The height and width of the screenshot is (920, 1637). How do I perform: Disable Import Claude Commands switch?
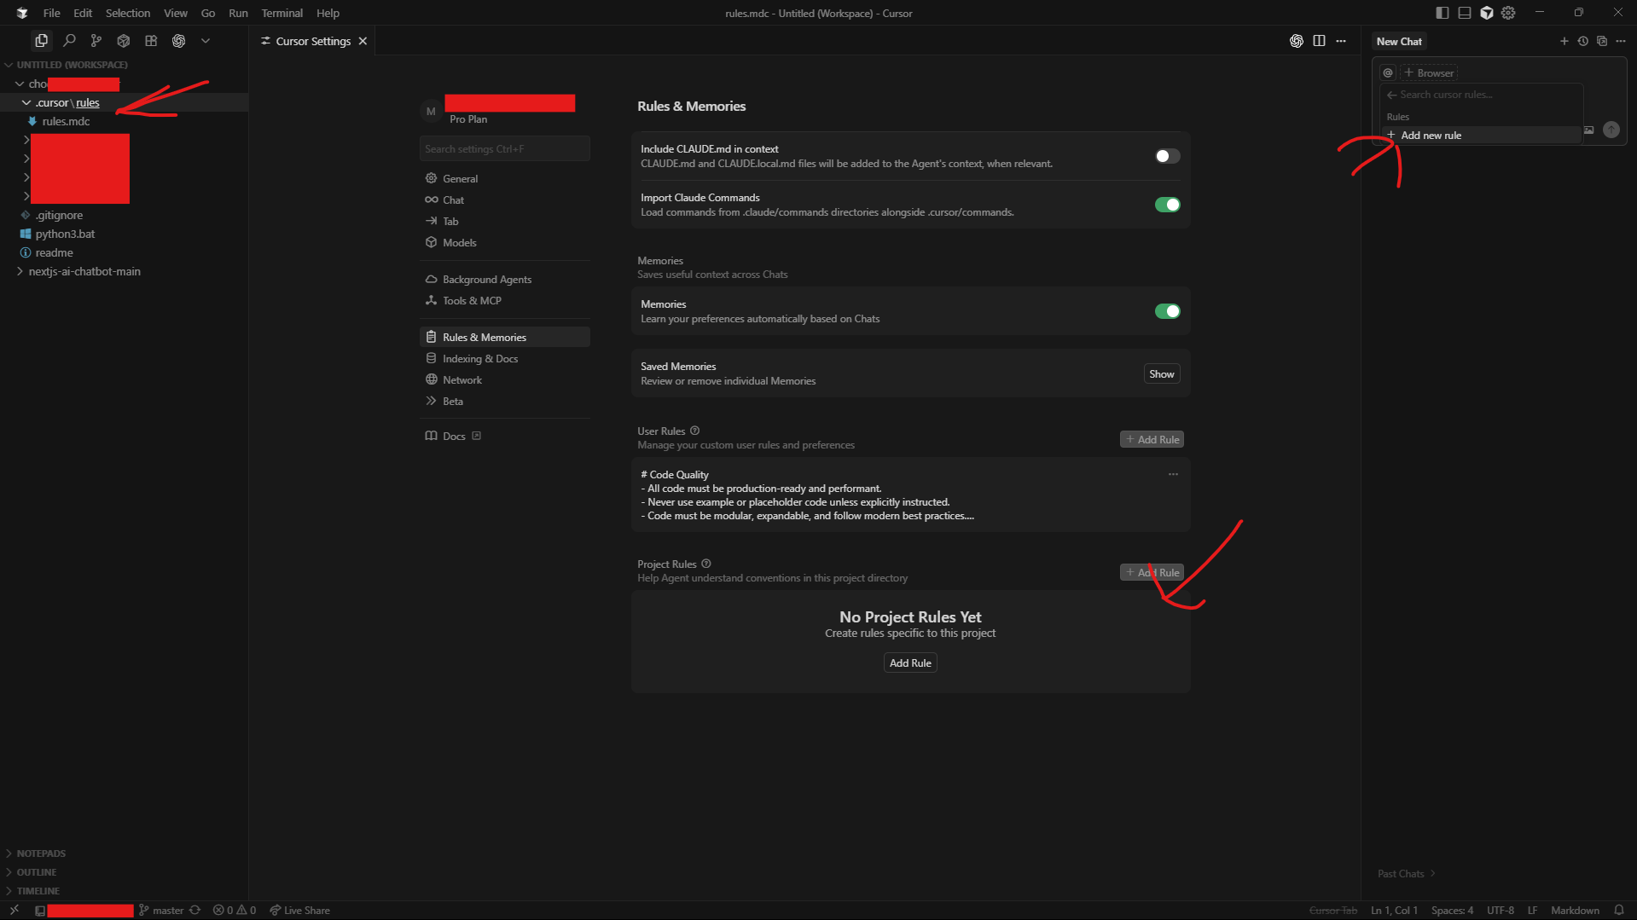click(1167, 205)
